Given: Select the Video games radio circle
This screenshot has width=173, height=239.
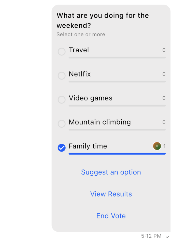Looking at the screenshot, I should click(x=62, y=100).
